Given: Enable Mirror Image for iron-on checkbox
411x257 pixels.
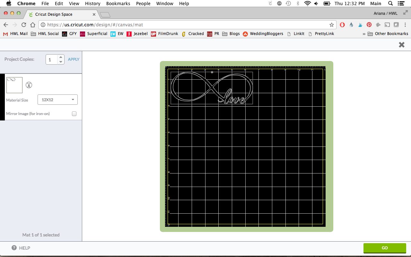Looking at the screenshot, I should point(74,114).
